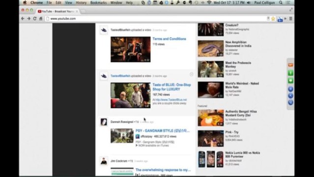The width and height of the screenshot is (314, 177).
Task: Open Taste of BLUE: One-Stop Shop link
Action: (x=171, y=87)
